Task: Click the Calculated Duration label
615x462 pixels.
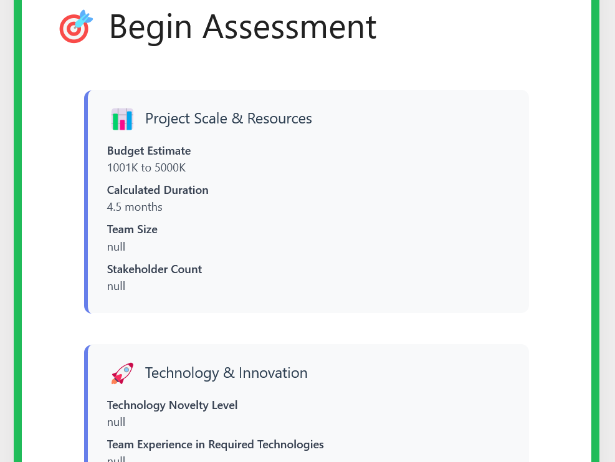Action: click(158, 190)
